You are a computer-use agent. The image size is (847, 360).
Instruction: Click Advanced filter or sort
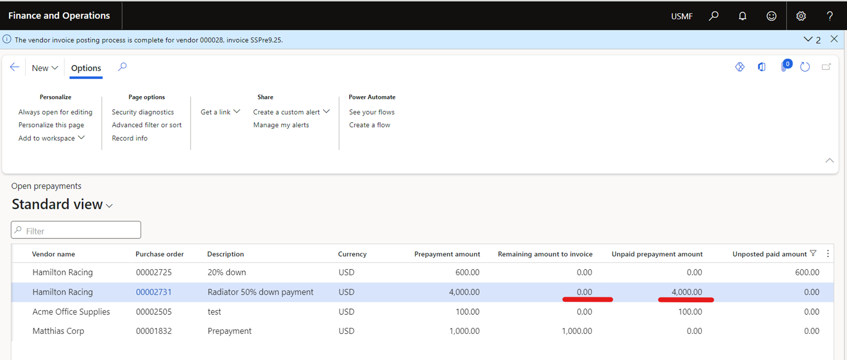click(x=147, y=125)
